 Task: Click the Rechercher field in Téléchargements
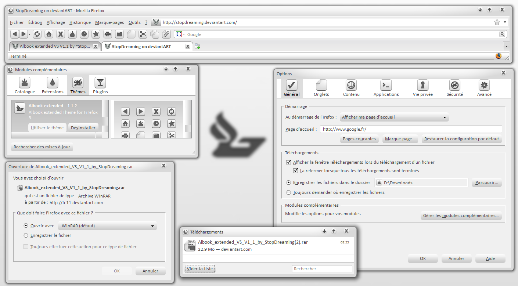[x=322, y=269]
